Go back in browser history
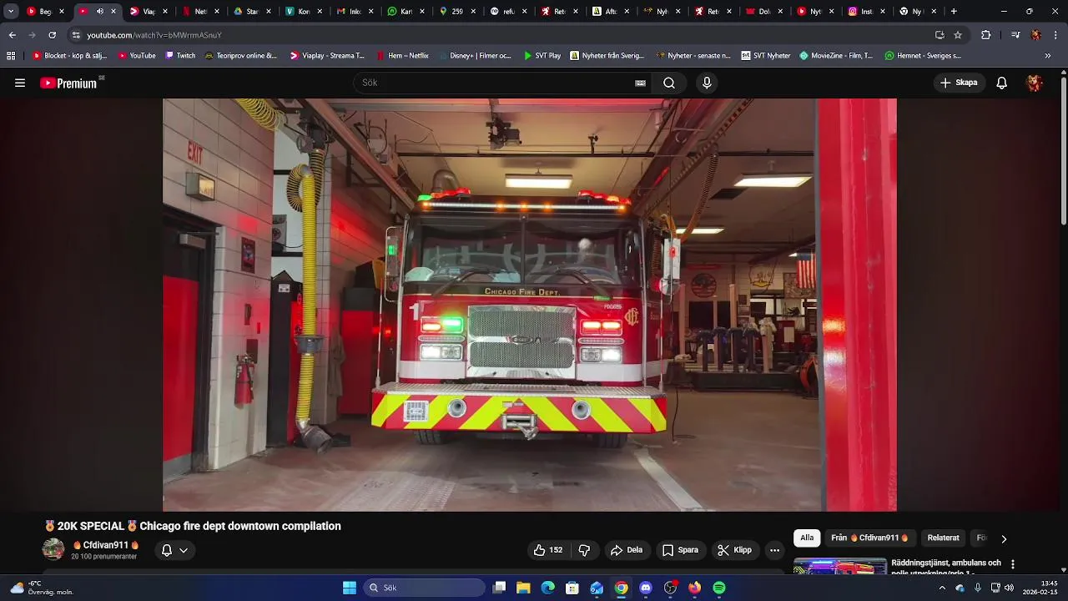Viewport: 1068px width, 601px height. coord(13,35)
